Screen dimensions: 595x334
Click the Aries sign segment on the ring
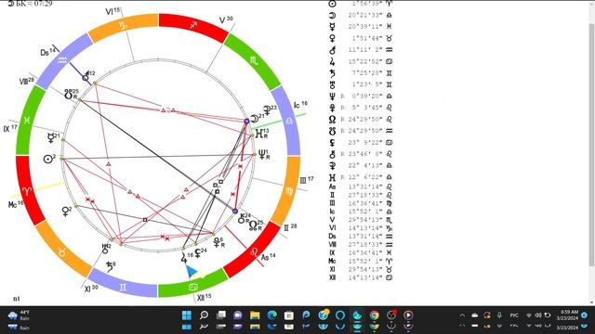point(27,190)
